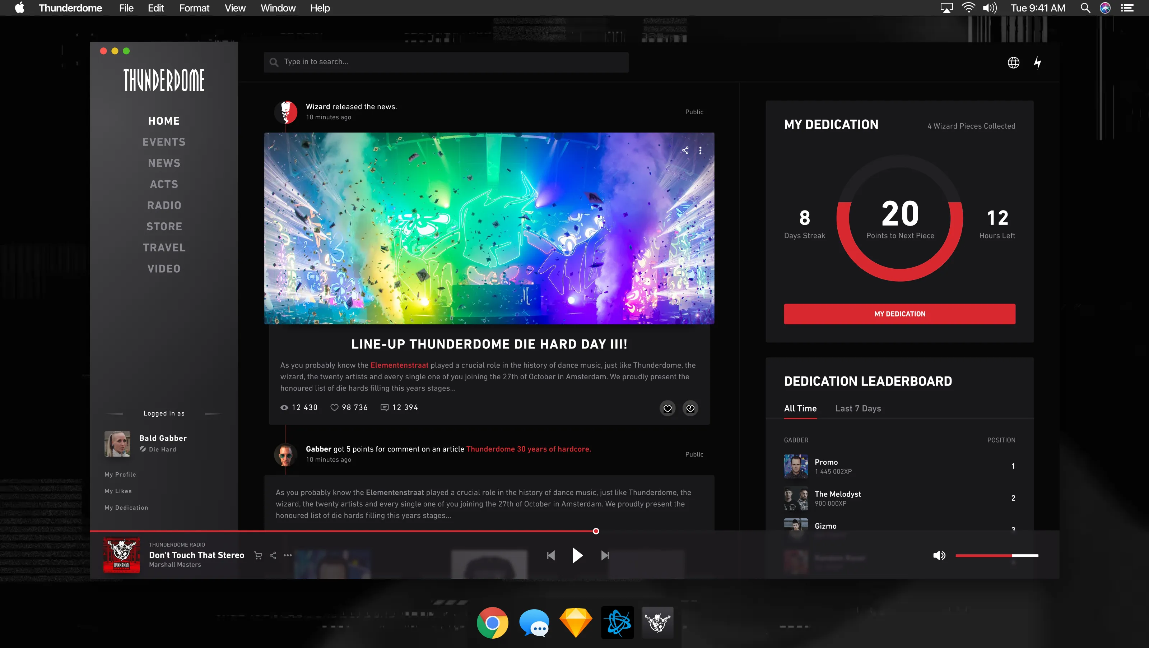The width and height of the screenshot is (1149, 648).
Task: Open Thunderdome 30 years of hardcore link
Action: (x=529, y=449)
